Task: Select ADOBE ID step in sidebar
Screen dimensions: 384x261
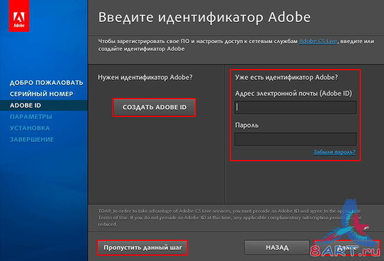Action: (x=44, y=105)
